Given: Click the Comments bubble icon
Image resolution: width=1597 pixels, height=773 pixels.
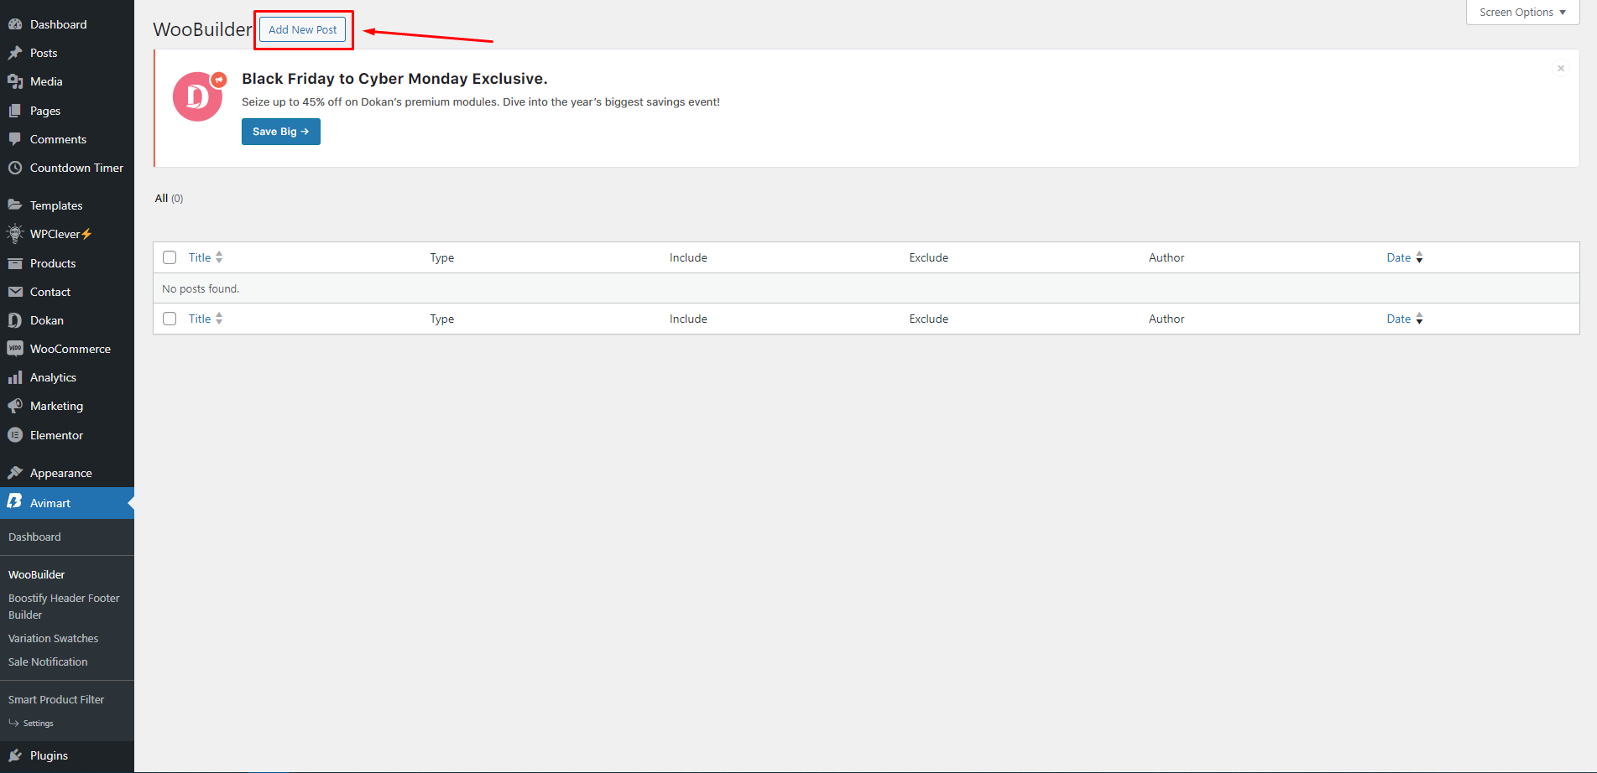Looking at the screenshot, I should (15, 139).
